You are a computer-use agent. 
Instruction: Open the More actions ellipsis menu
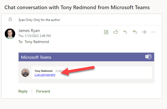pos(153,32)
